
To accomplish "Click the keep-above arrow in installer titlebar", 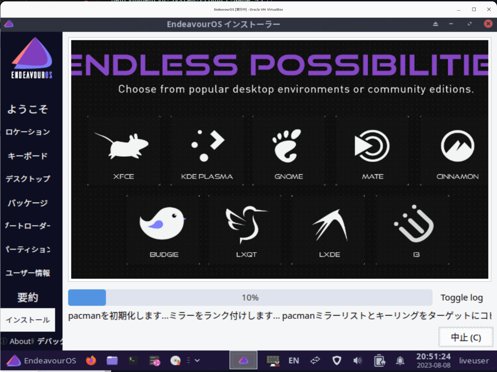I will click(x=435, y=24).
